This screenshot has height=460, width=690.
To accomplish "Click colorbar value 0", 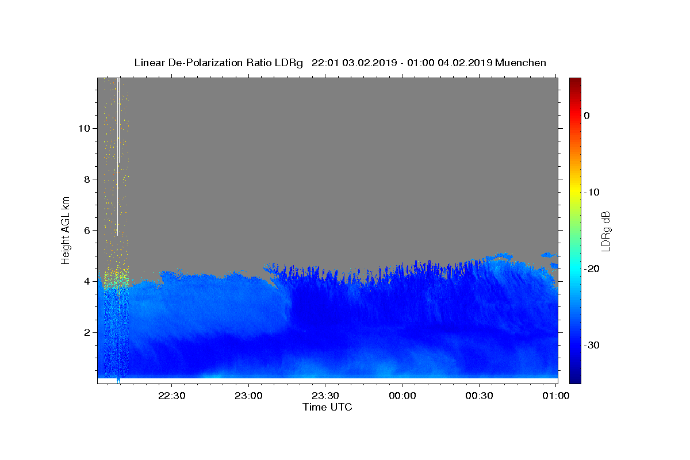I will coord(587,116).
